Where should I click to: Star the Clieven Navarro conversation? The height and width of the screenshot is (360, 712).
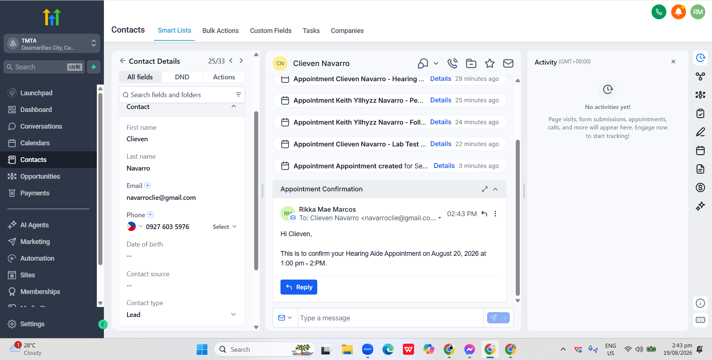point(490,63)
